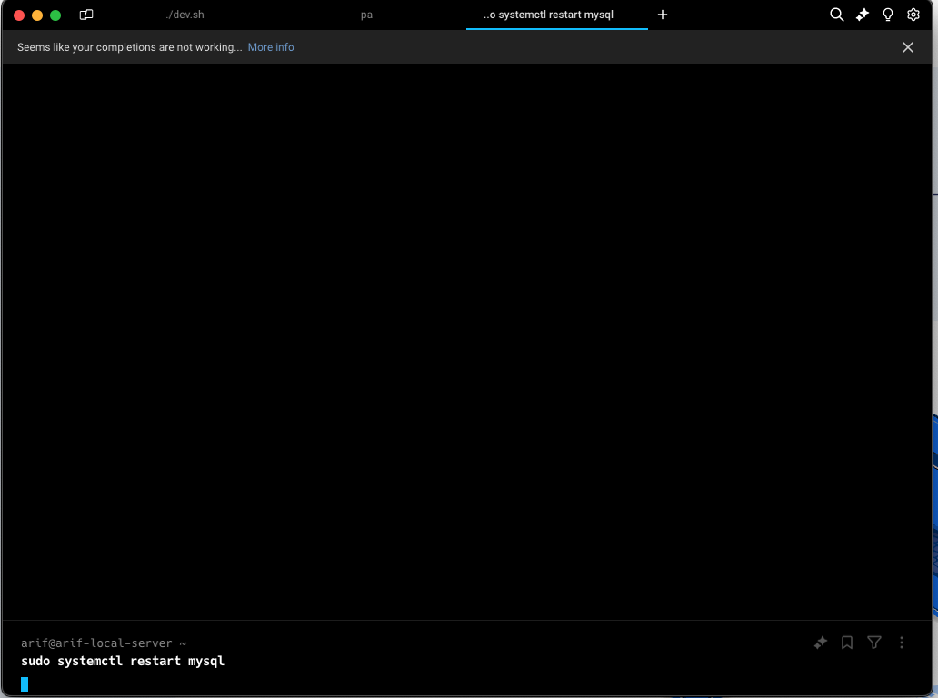Ask AI about the mysql restart block

820,643
